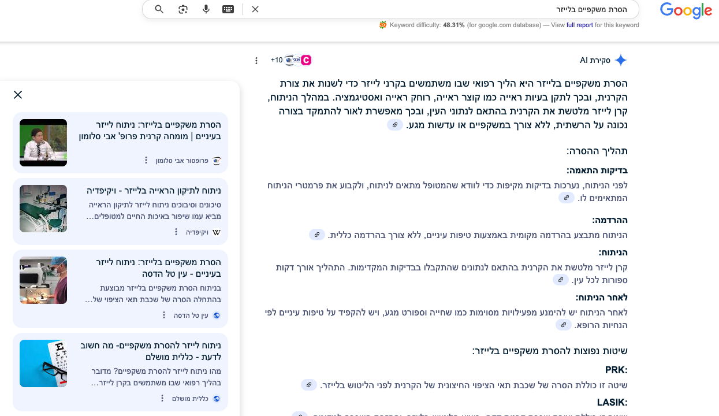Click the citation link icon under PRK
This screenshot has height=416, width=719.
click(x=309, y=385)
